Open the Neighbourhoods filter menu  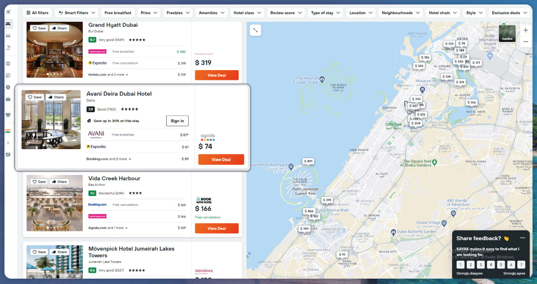(x=401, y=13)
